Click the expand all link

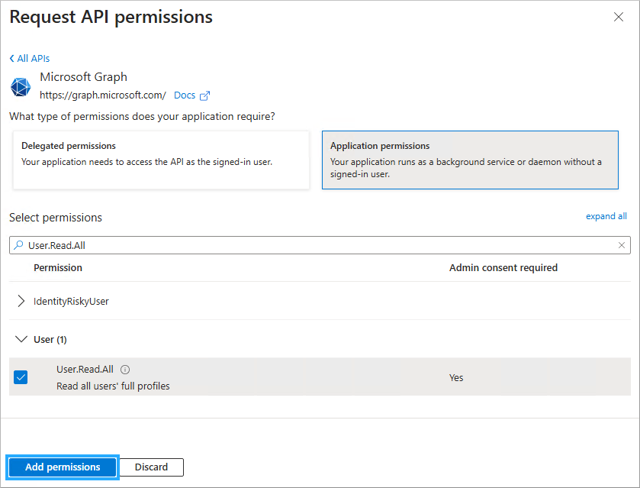tap(606, 216)
